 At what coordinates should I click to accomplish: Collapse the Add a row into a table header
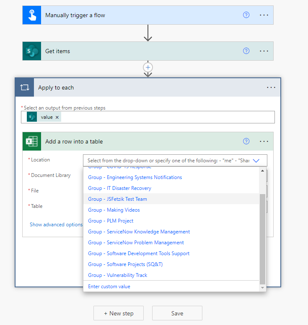(x=148, y=141)
